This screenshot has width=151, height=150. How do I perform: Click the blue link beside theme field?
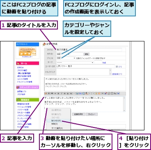(104, 63)
